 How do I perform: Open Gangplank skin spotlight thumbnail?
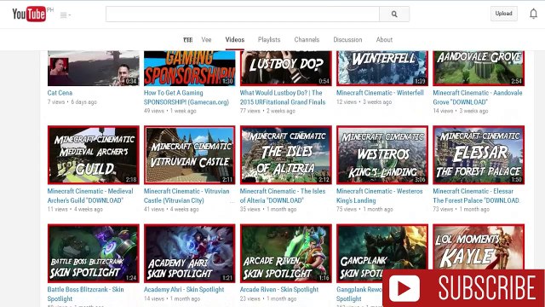click(x=382, y=247)
